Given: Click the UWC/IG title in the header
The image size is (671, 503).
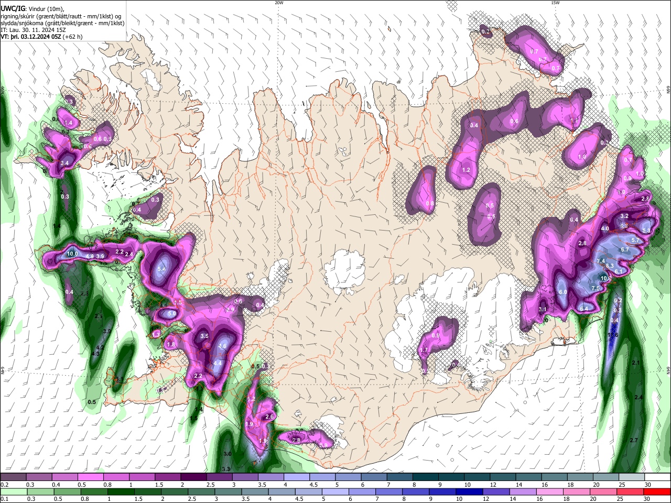Looking at the screenshot, I should coord(13,9).
